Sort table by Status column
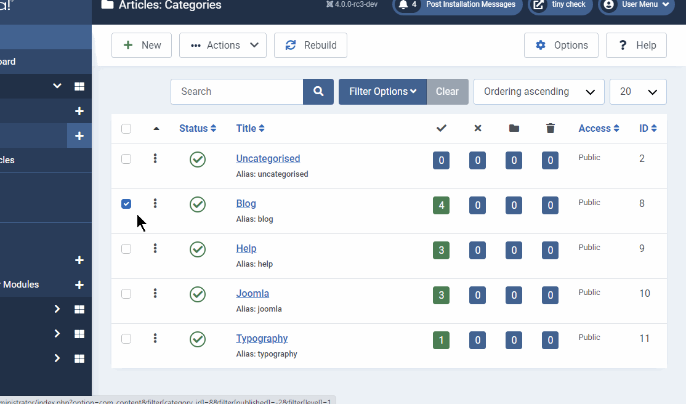This screenshot has width=686, height=404. pyautogui.click(x=198, y=128)
